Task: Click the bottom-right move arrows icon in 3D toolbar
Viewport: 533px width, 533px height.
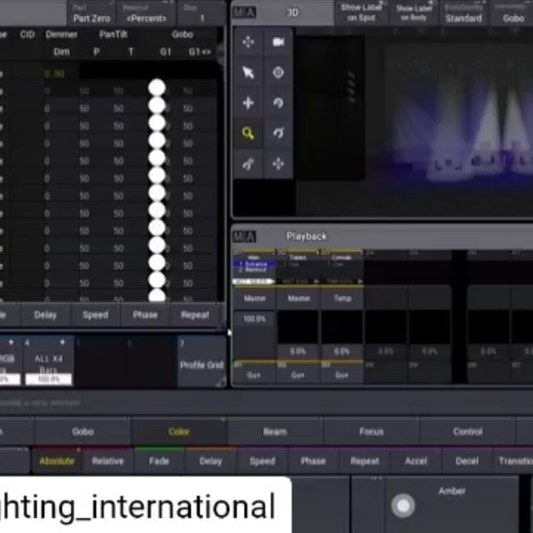Action: pyautogui.click(x=278, y=164)
